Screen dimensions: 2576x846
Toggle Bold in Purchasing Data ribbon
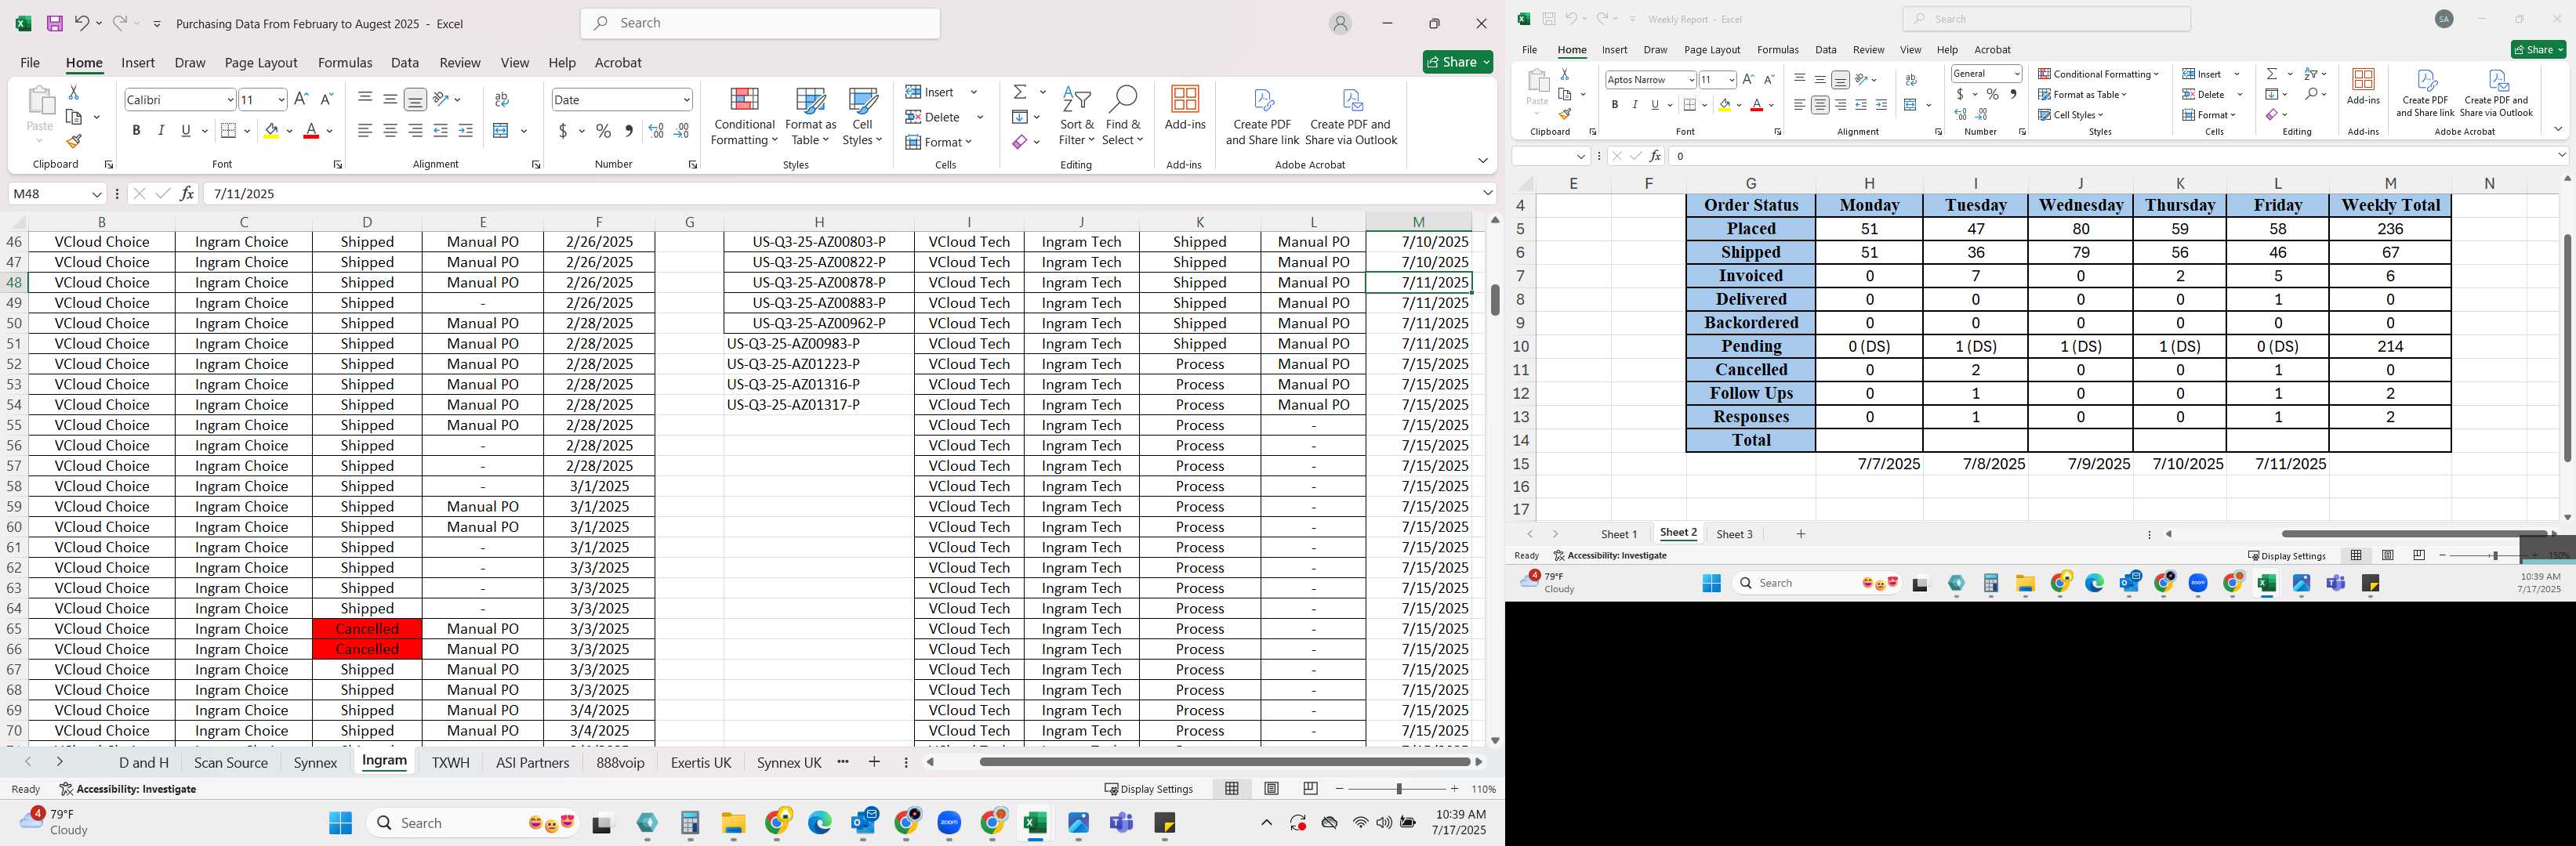click(136, 131)
